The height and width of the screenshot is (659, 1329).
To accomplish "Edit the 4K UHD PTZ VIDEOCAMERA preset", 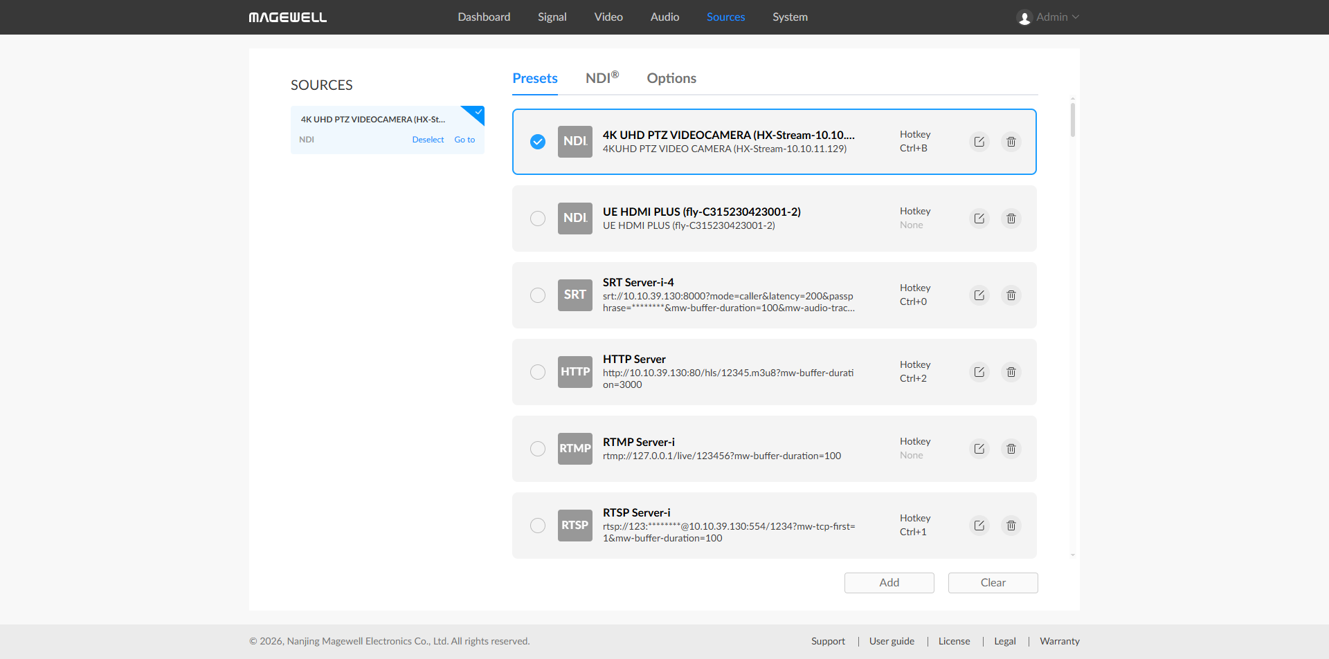I will (979, 142).
